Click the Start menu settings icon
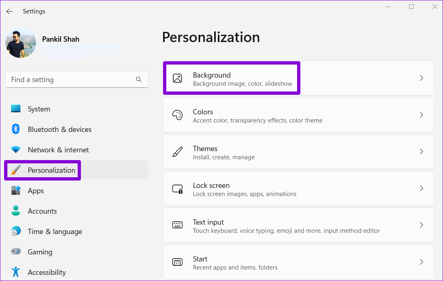Screen dimensions: 443x281 177,262
